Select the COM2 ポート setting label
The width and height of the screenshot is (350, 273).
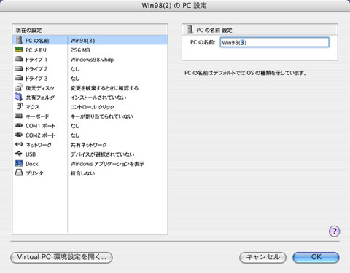pos(41,135)
